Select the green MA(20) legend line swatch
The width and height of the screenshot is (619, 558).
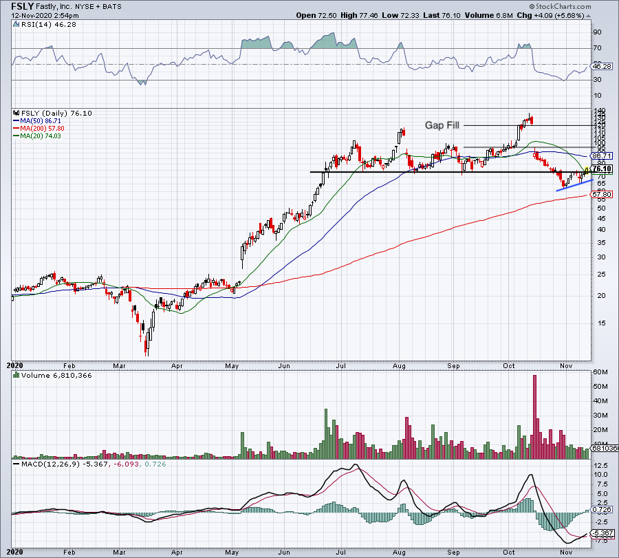pyautogui.click(x=17, y=136)
